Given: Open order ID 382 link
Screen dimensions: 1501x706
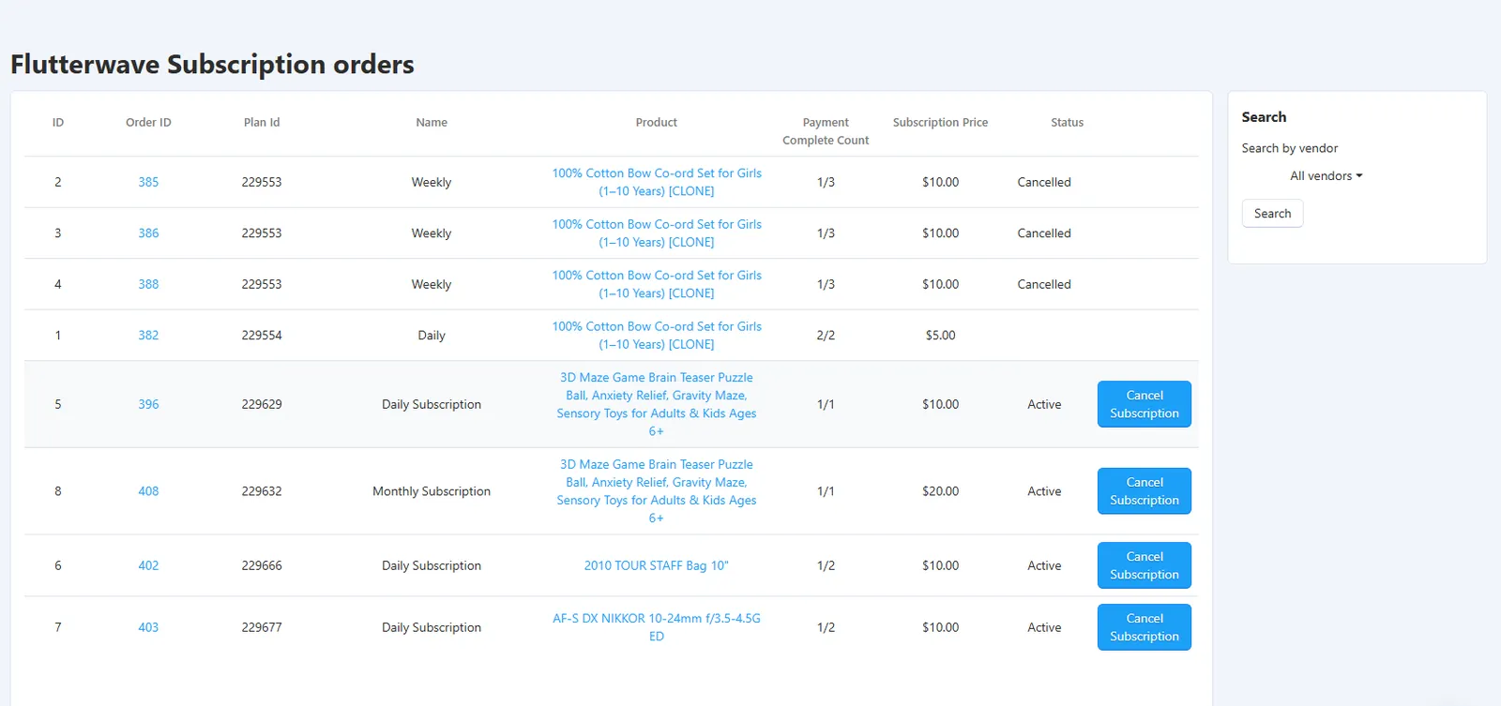Looking at the screenshot, I should (148, 335).
